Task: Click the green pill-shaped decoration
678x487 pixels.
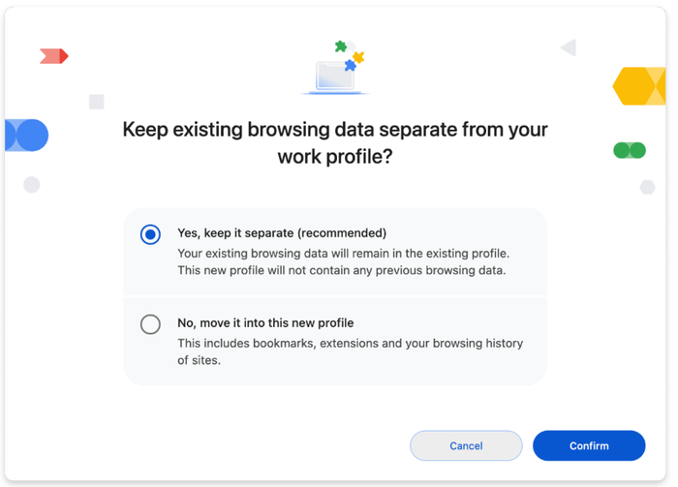Action: point(630,150)
